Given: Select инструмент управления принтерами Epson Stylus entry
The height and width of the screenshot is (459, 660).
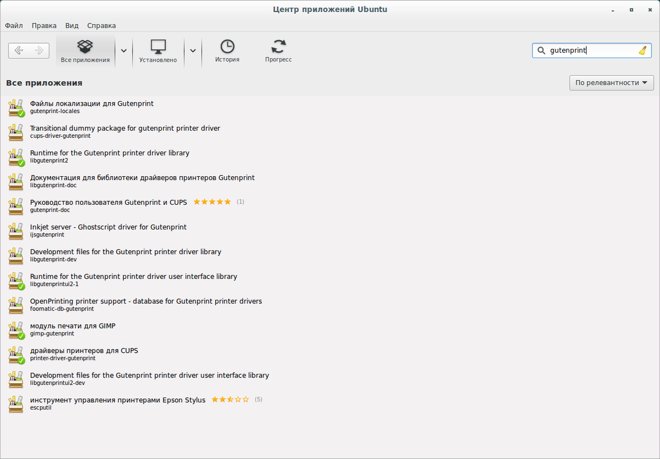Looking at the screenshot, I should pyautogui.click(x=330, y=404).
